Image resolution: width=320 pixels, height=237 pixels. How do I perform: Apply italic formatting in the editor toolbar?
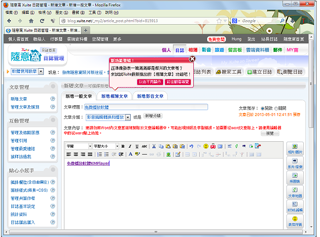pos(130,146)
